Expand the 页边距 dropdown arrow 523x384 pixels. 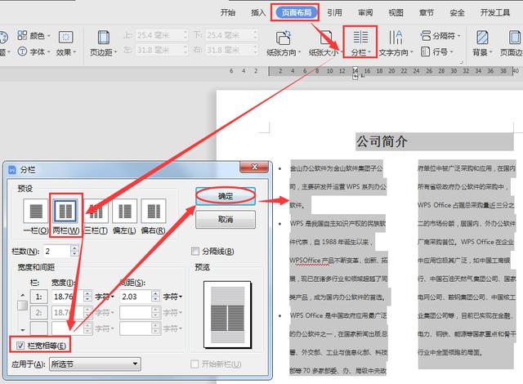click(x=115, y=52)
